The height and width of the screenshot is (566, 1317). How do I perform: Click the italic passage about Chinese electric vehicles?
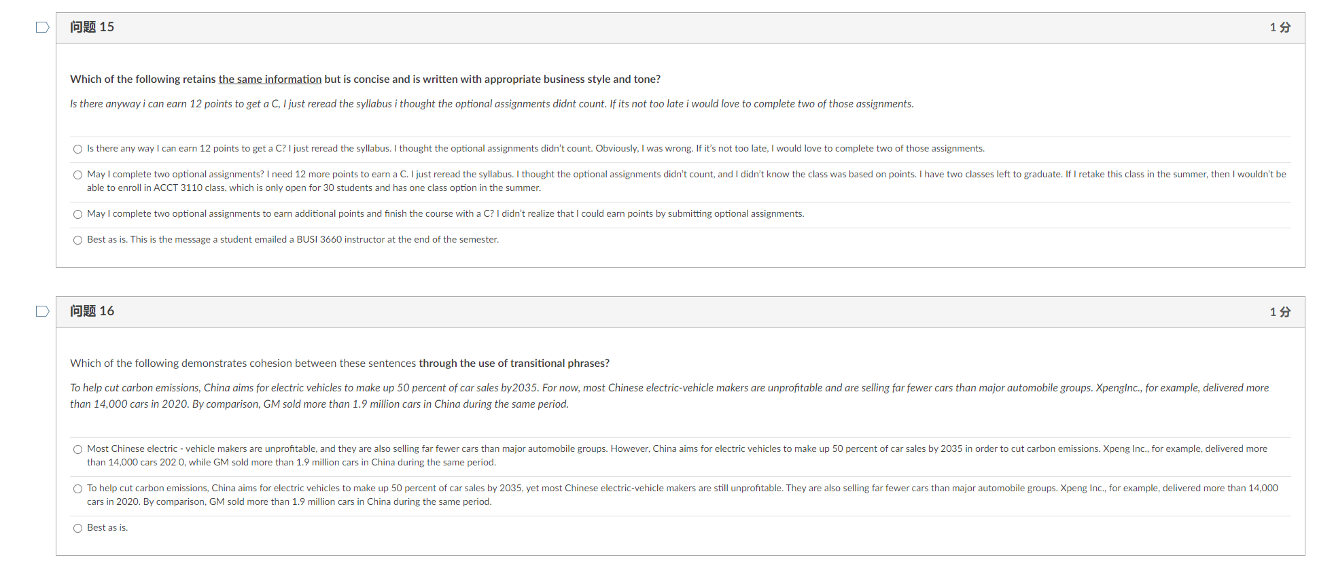[669, 396]
